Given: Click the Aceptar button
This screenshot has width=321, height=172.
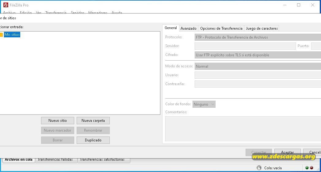Looking at the screenshot, I should [x=287, y=152].
